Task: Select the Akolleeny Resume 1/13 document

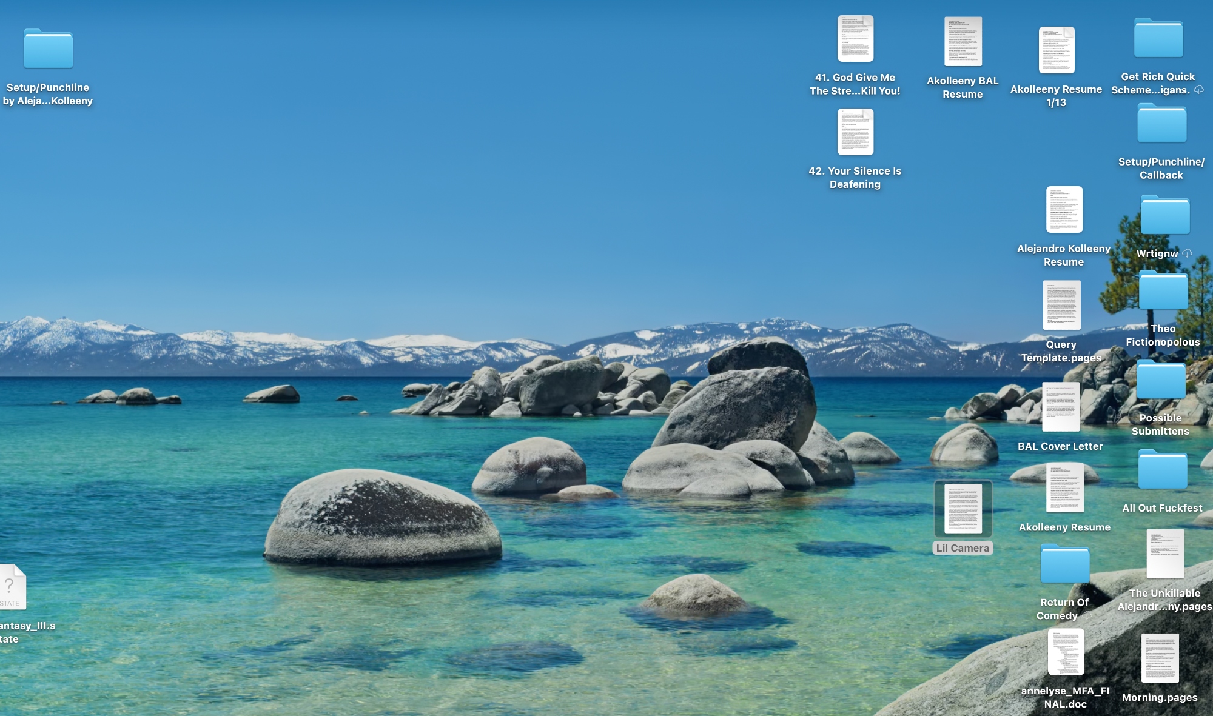Action: click(1056, 50)
